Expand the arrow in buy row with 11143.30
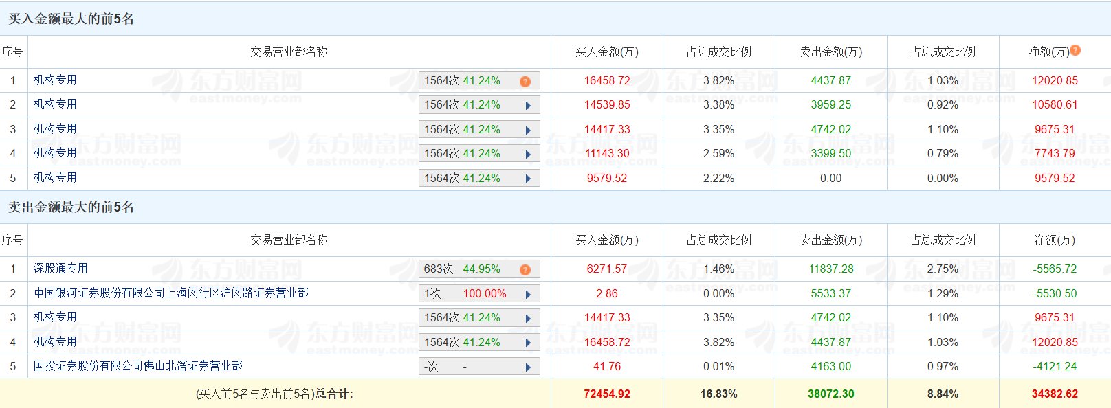Image resolution: width=1111 pixels, height=408 pixels. (x=528, y=155)
